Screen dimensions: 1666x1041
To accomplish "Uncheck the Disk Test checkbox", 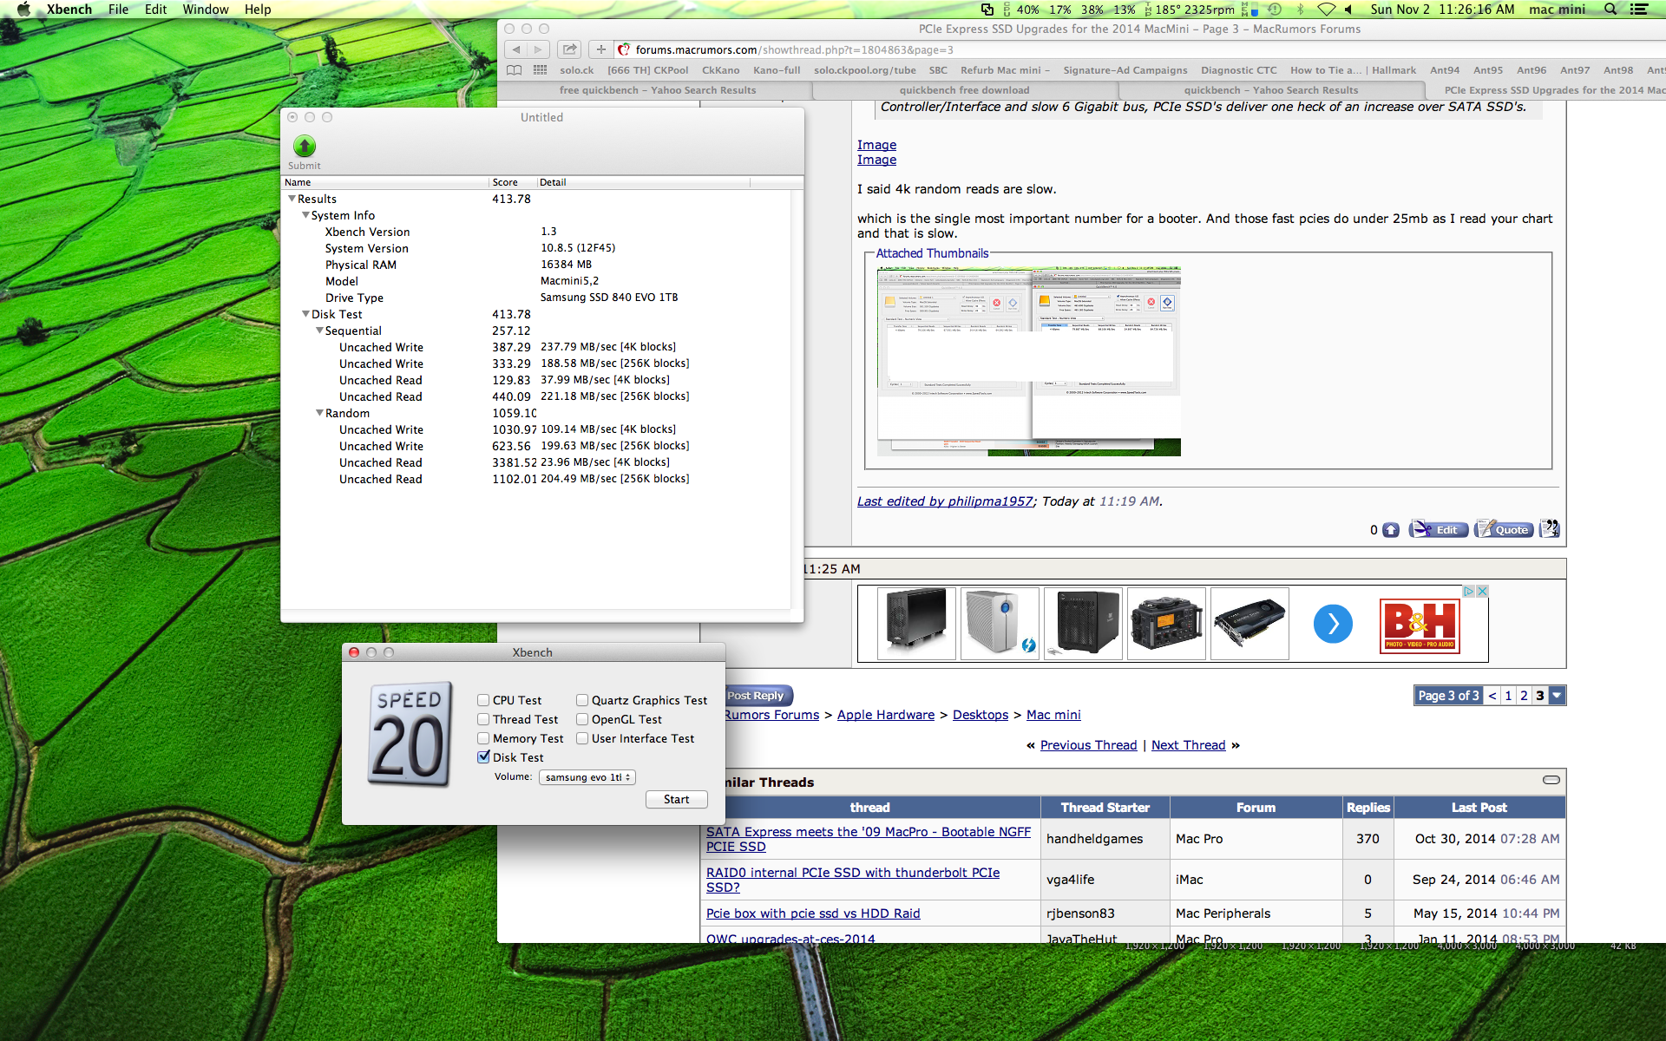I will (483, 756).
